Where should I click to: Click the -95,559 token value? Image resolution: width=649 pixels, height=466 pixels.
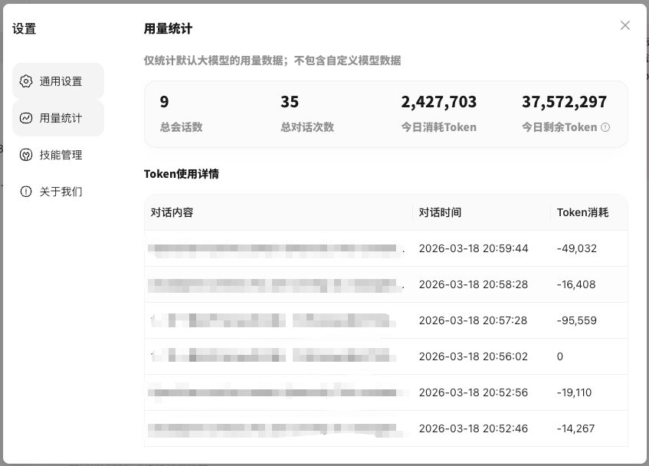[577, 320]
